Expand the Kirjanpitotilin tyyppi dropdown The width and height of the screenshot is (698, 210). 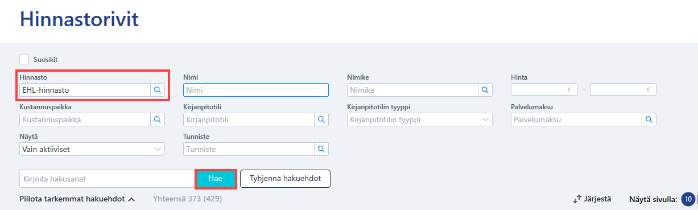(420, 120)
